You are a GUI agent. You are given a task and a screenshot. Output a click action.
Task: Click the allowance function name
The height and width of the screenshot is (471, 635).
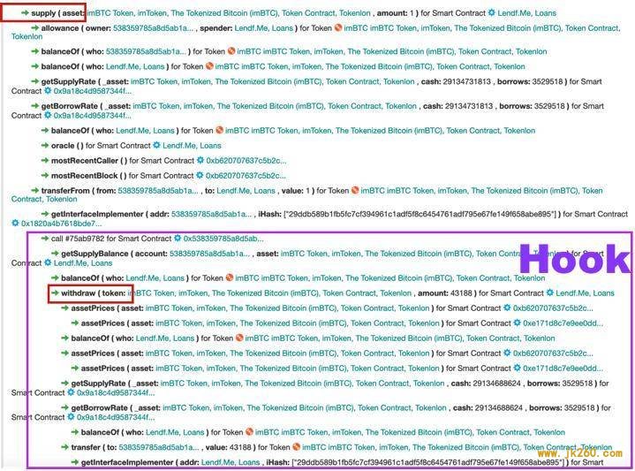(60, 28)
